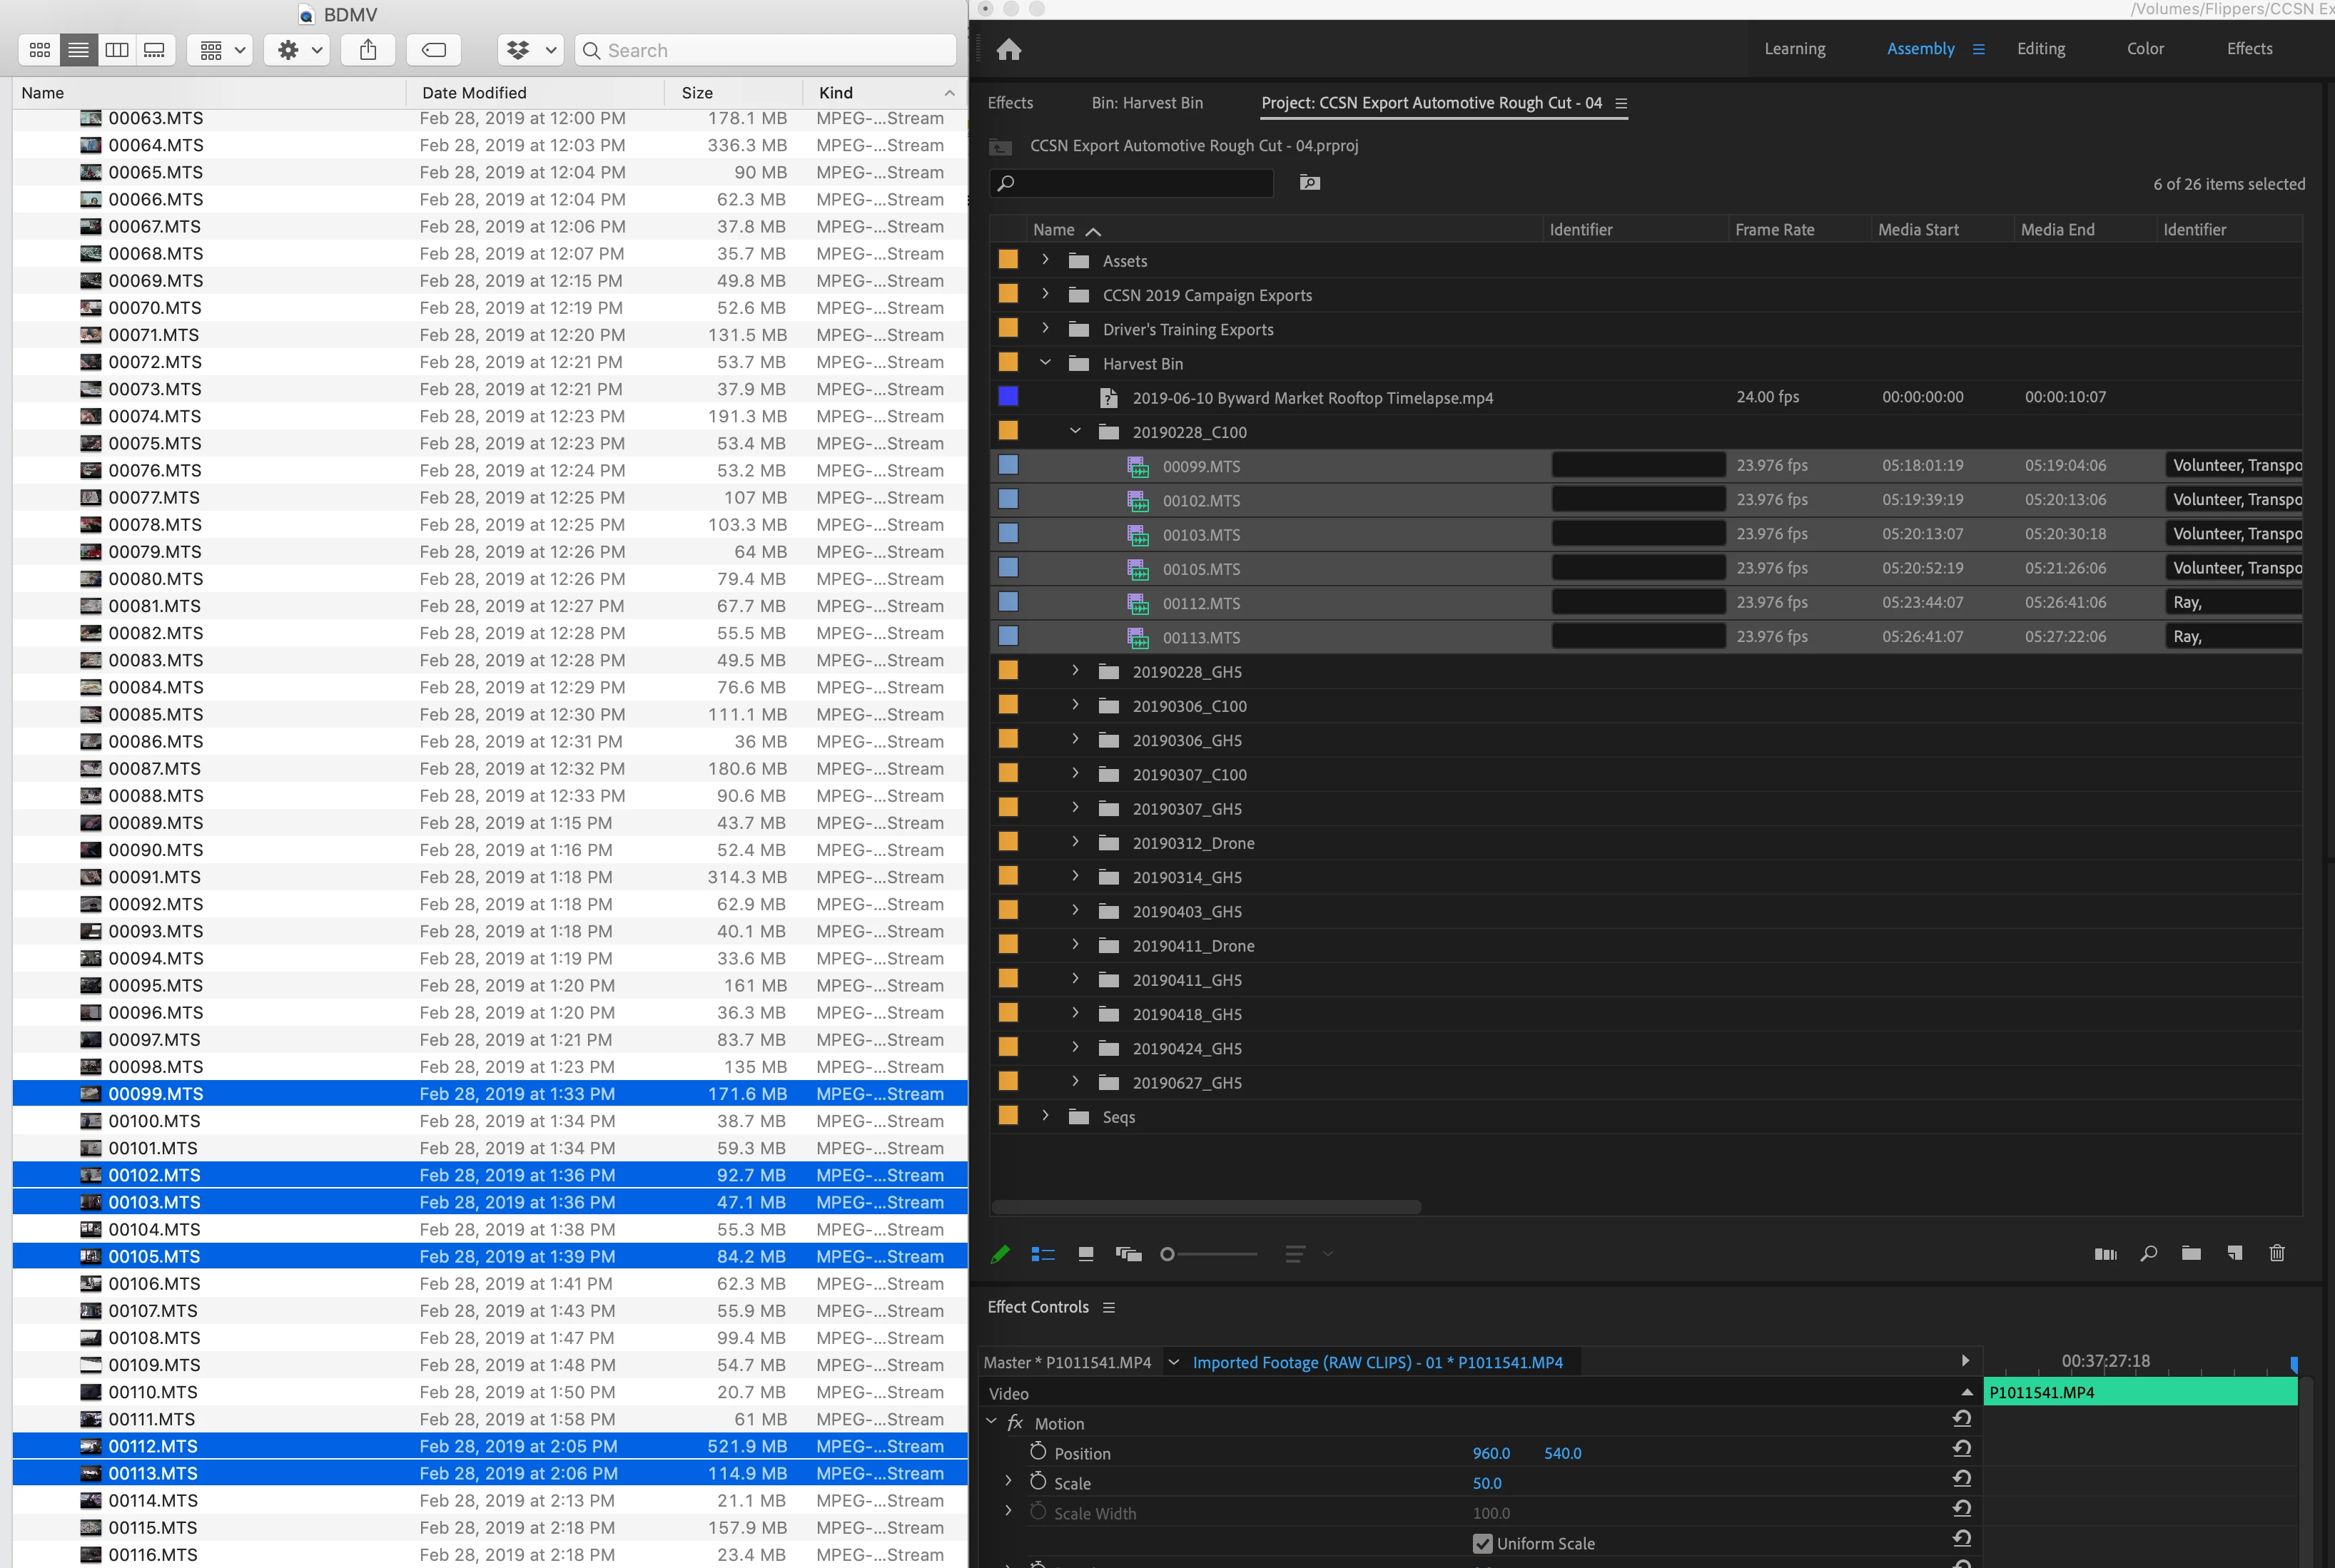Expand the Seqs bin
This screenshot has height=1568, width=2335.
(1045, 1116)
